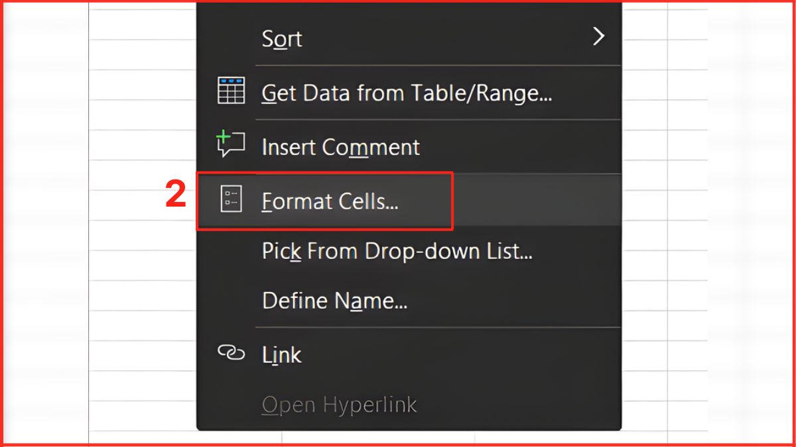Screen dimensions: 796x447
Task: Click the Insert Comment speech bubble icon
Action: point(231,144)
